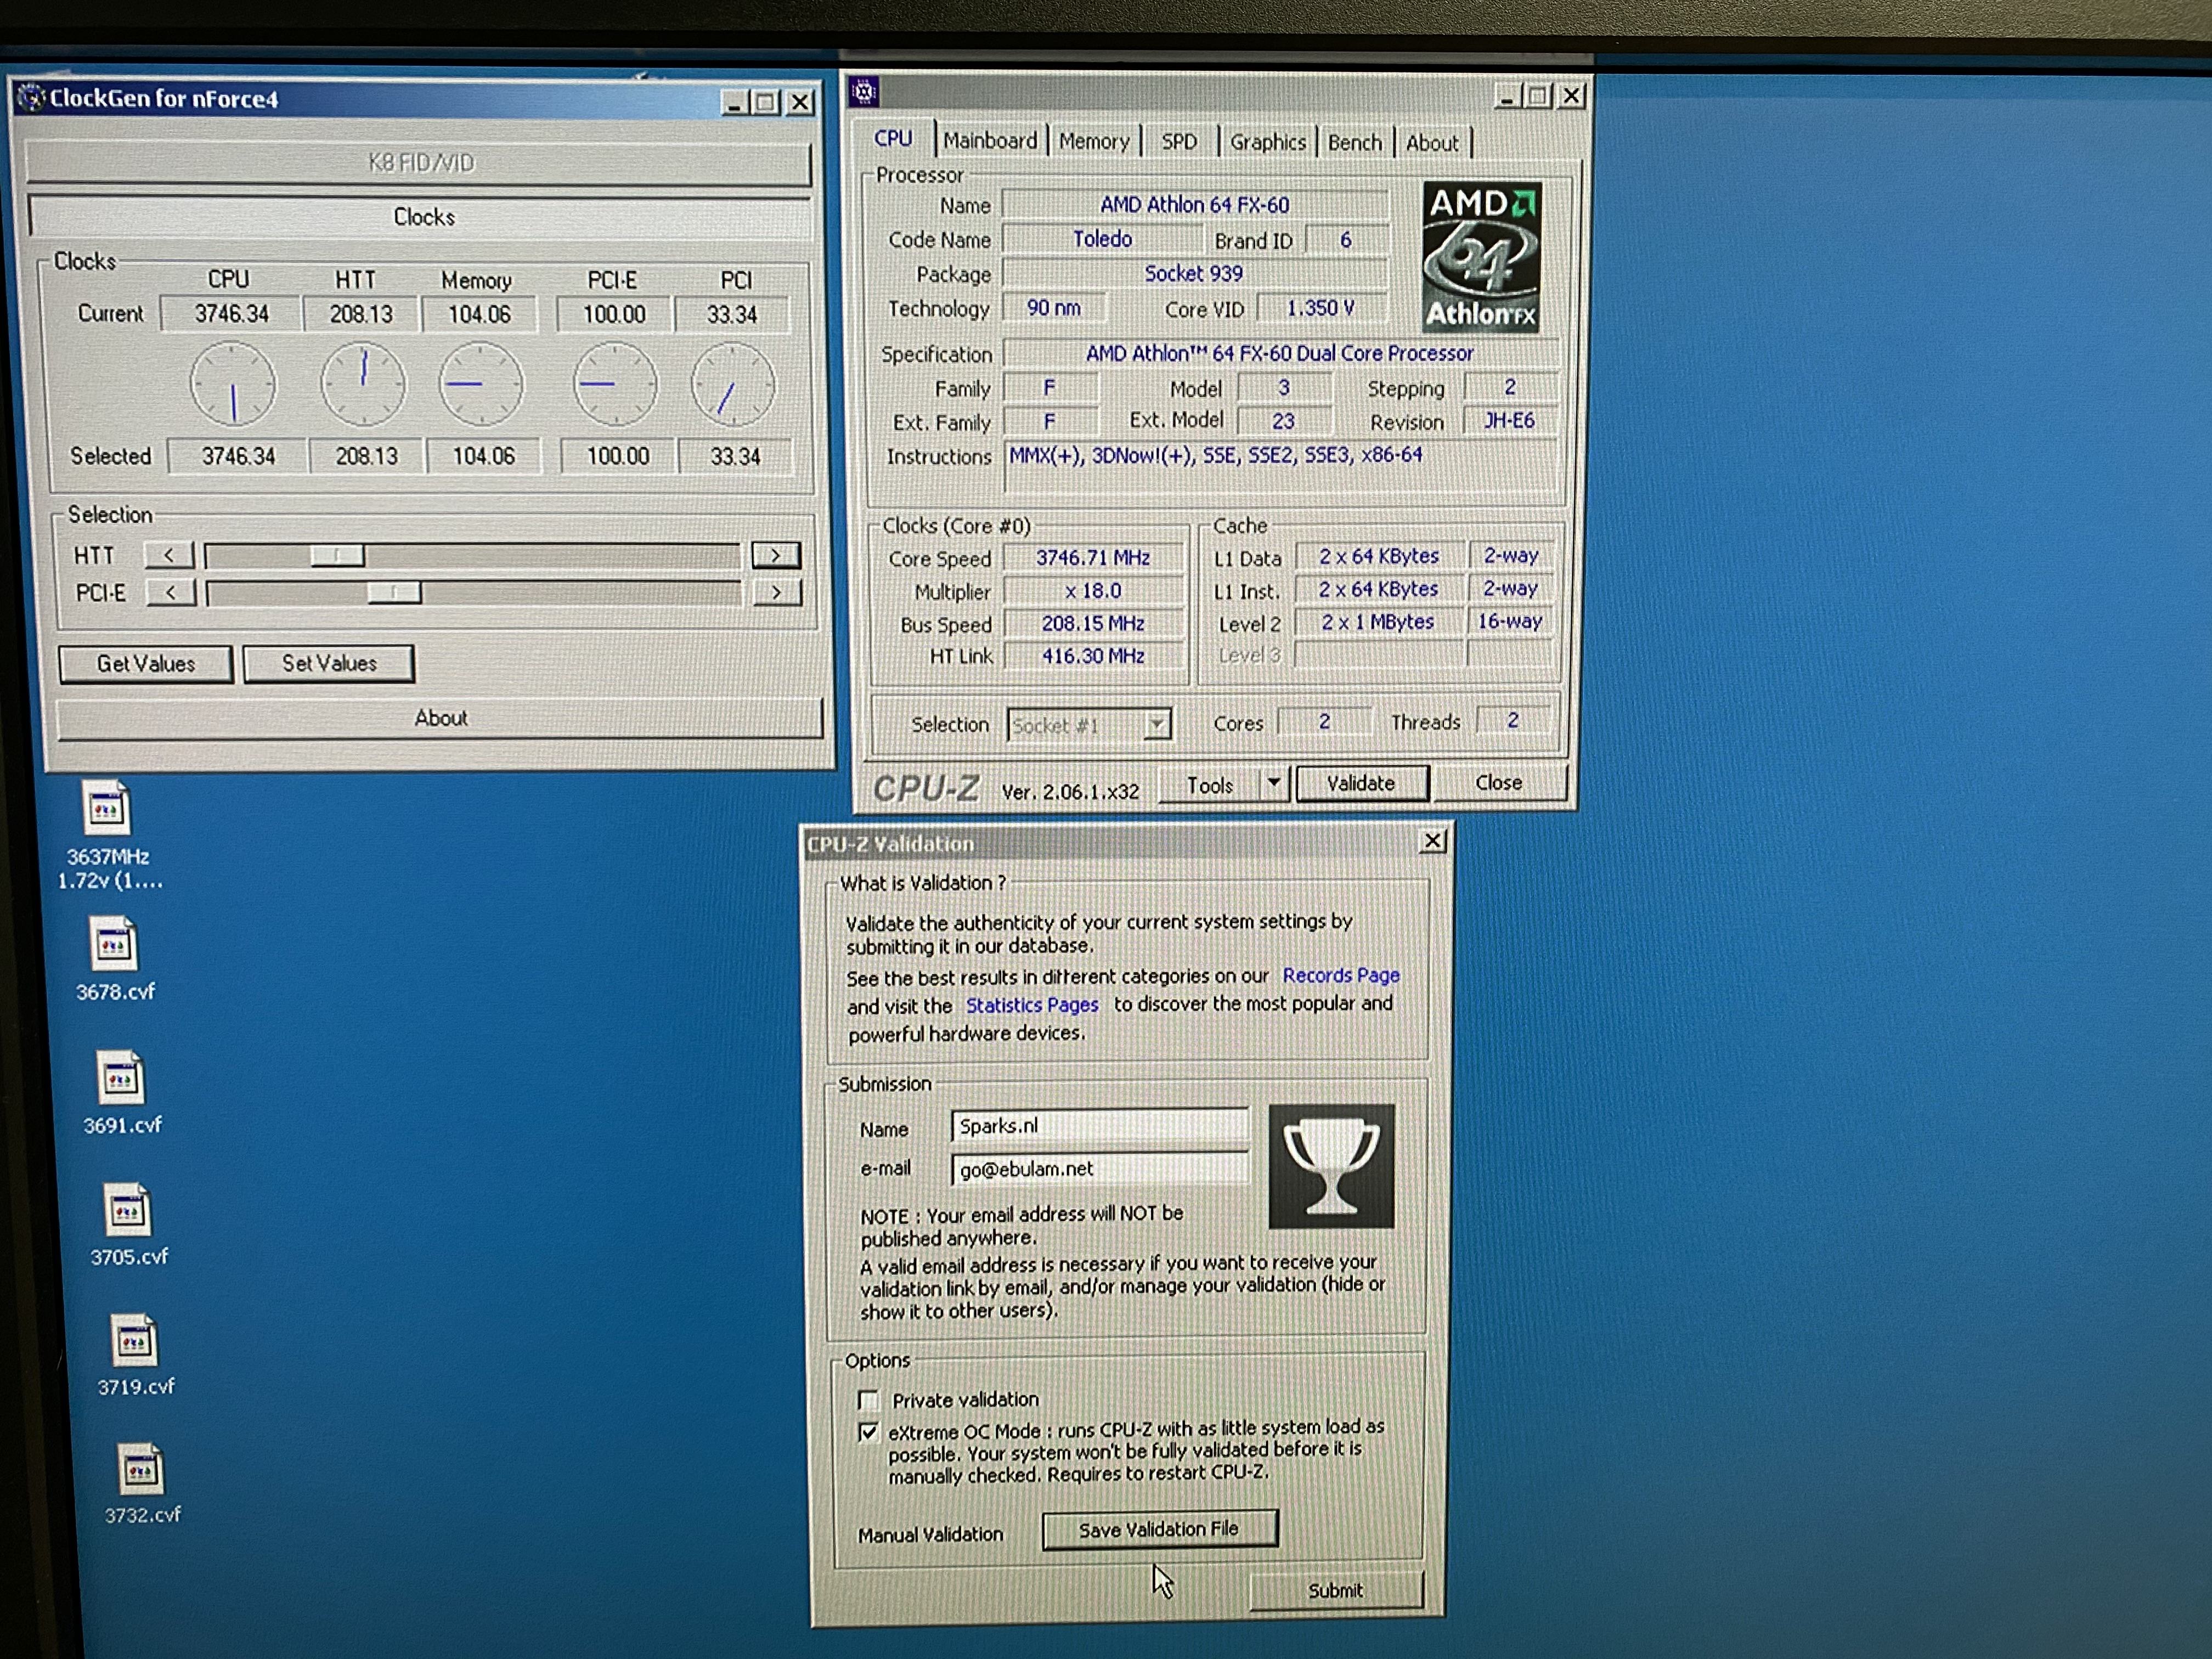The image size is (2212, 1659).
Task: Click the PCI-E slider thumb
Action: (x=394, y=593)
